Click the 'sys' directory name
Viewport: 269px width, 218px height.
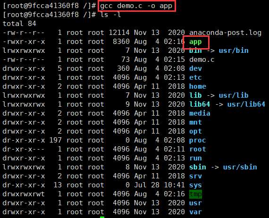[x=195, y=185]
